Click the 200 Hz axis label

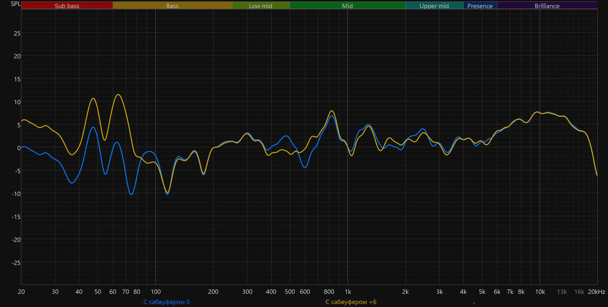click(213, 292)
